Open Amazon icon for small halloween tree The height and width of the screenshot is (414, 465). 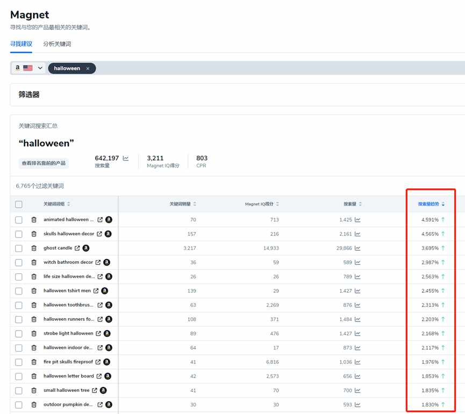[103, 390]
